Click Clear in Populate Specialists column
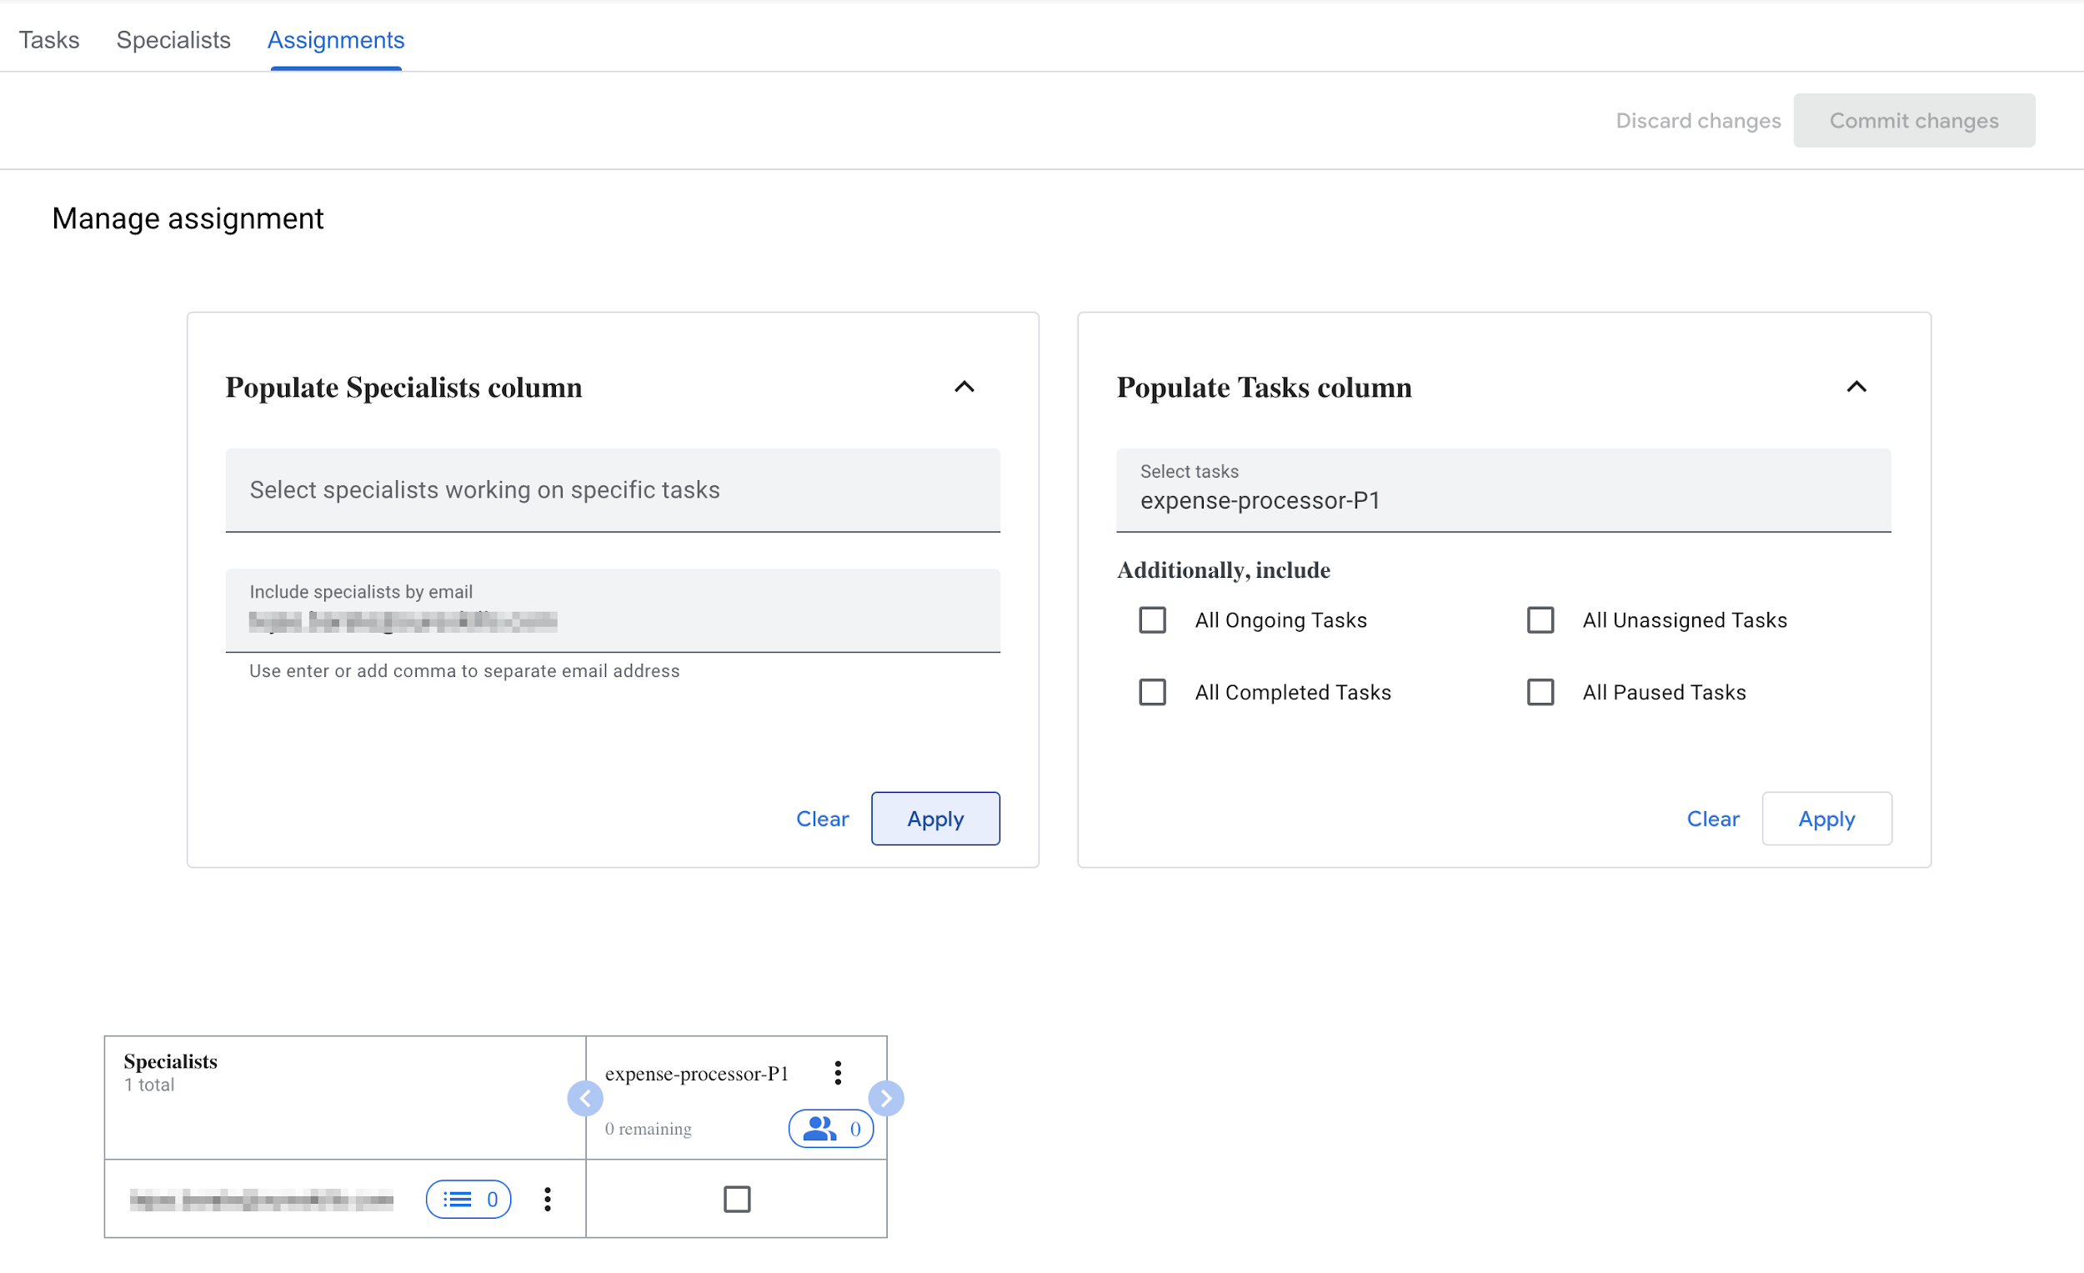2084x1273 pixels. click(x=822, y=817)
